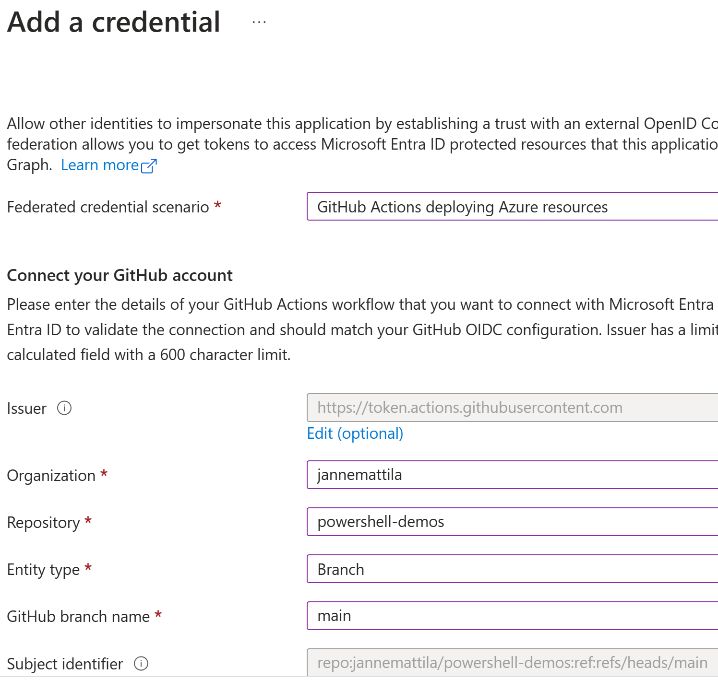Click the disabled Issuer URL field
This screenshot has width=718, height=691.
[x=513, y=408]
